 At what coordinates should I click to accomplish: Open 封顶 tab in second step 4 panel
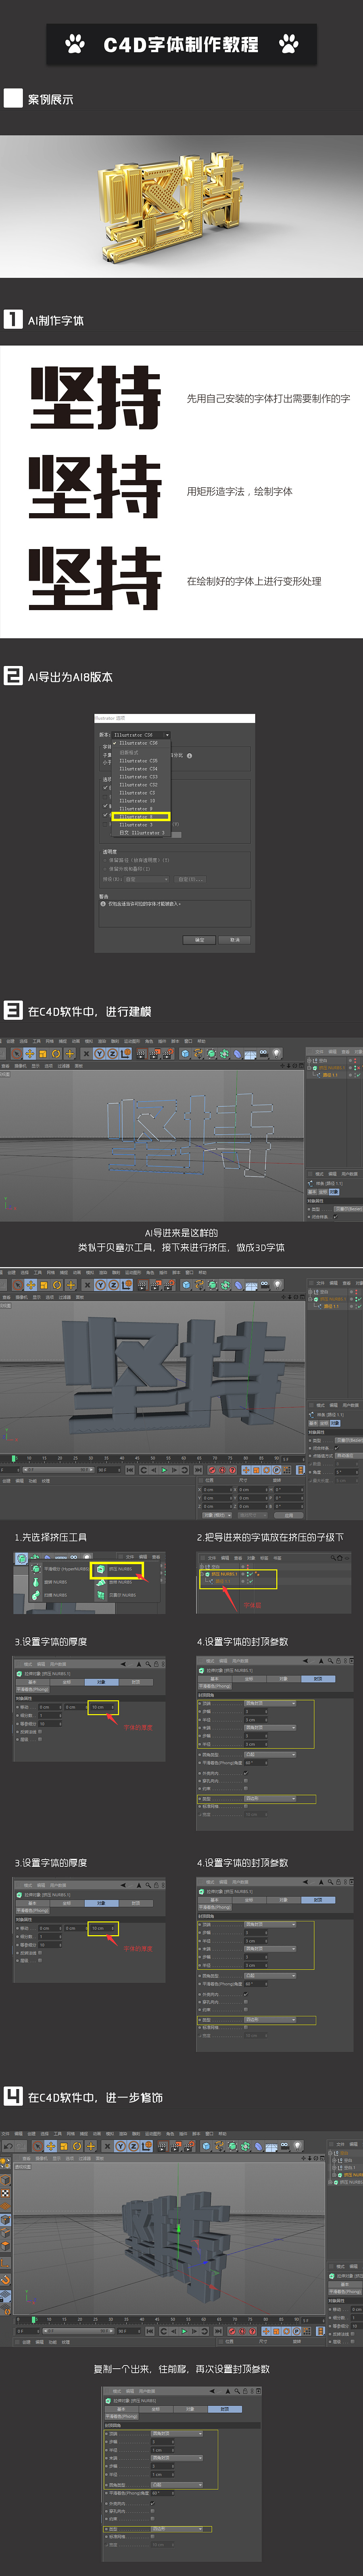click(x=318, y=1899)
